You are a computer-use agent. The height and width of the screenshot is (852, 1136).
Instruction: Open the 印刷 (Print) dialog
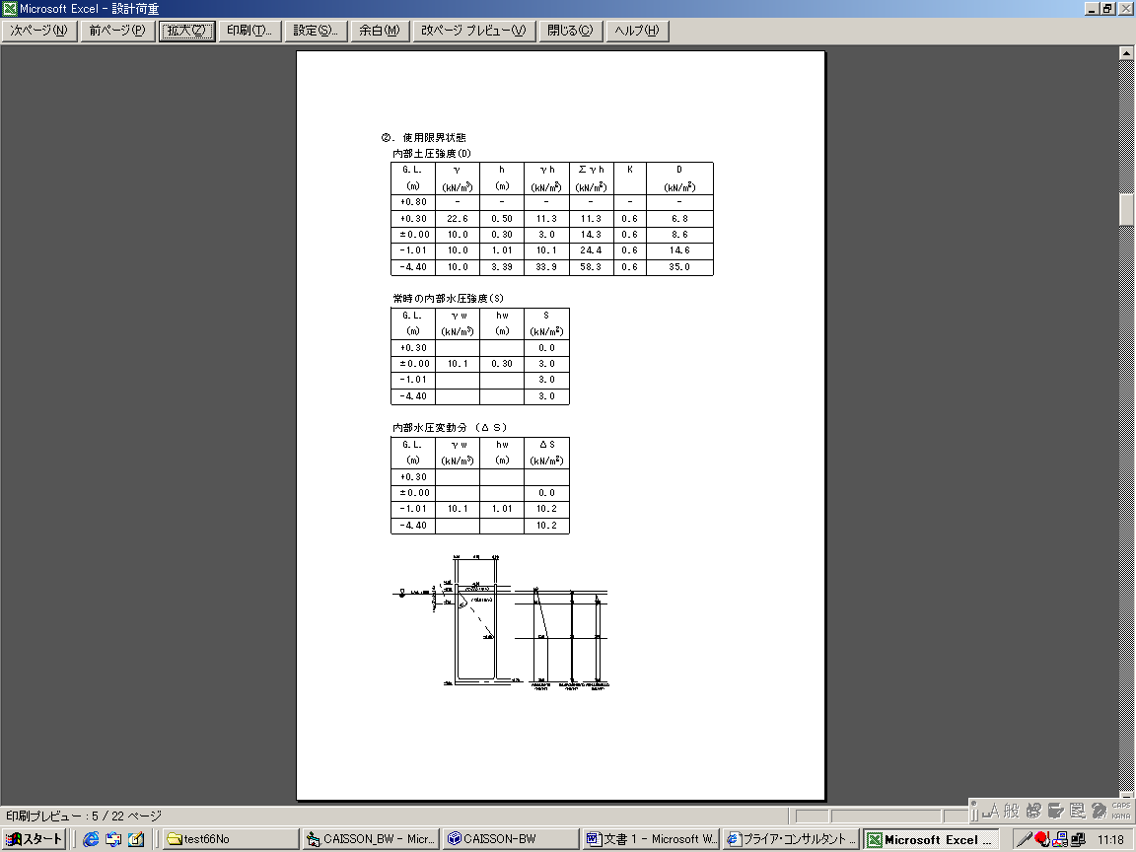tap(248, 31)
